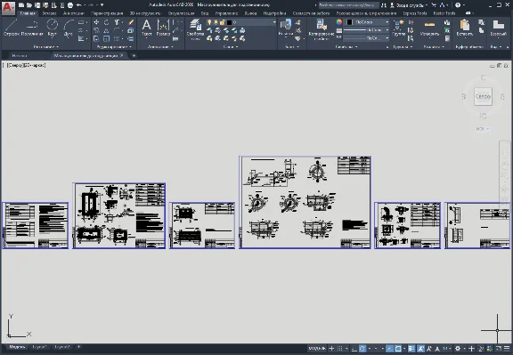Select the Move tool in Modify panel
The height and width of the screenshot is (355, 513).
coord(96,22)
